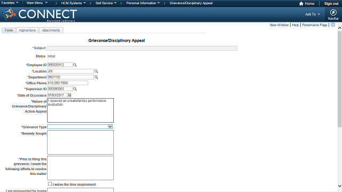Click the Home house icon

[301, 4]
